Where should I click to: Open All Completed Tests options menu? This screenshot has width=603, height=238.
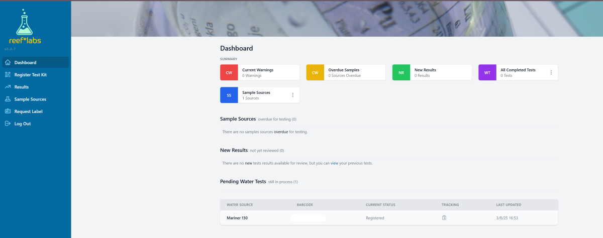point(551,72)
